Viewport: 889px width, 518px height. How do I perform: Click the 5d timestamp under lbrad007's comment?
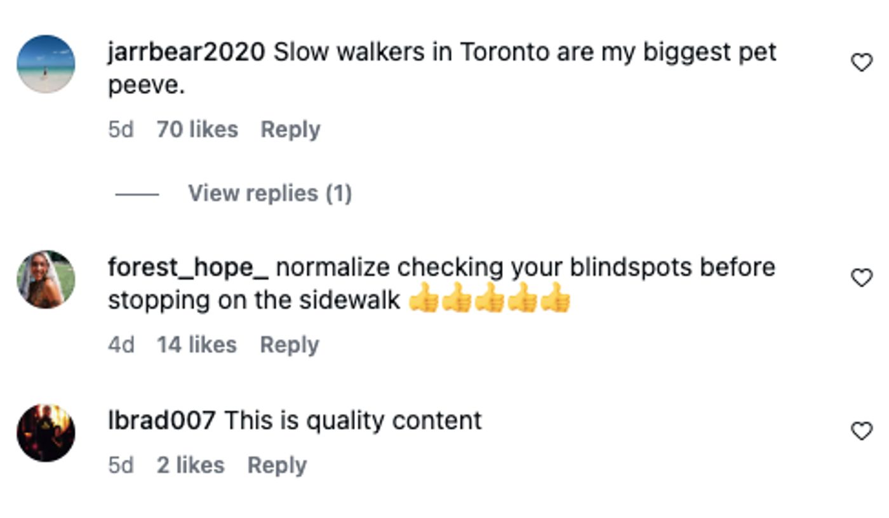[121, 465]
